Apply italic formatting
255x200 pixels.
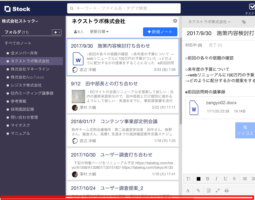tap(216, 179)
